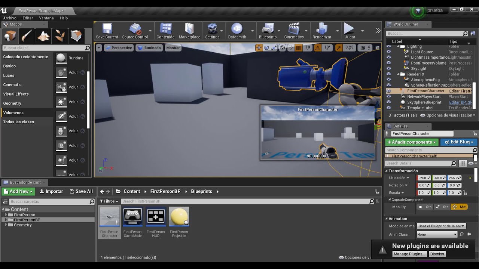Select the FirstPersonProjectile asset thumbnail

tap(179, 217)
